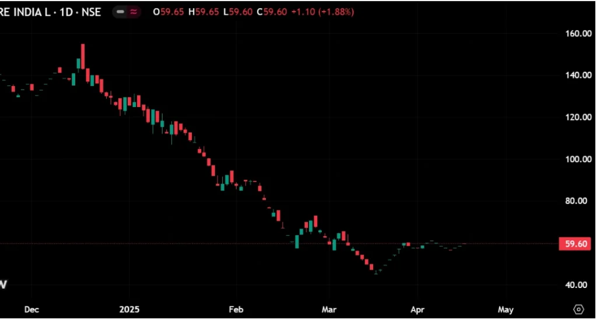The image size is (597, 320).
Task: Click the 120.00 price axis label
Action: [x=578, y=117]
